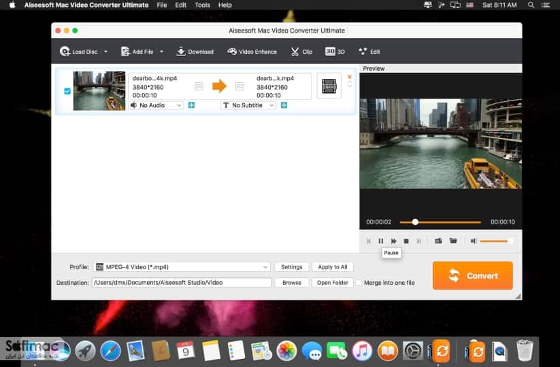Open the snapshot folder icon

point(453,241)
